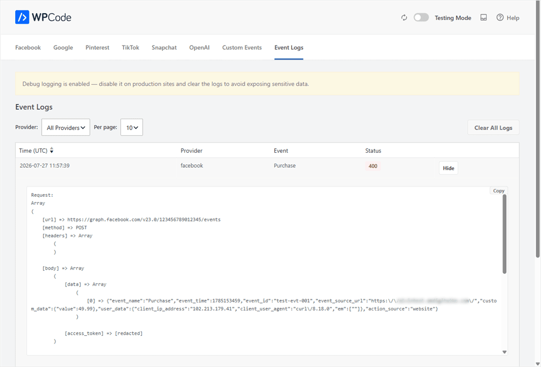
Task: Click the [data] => Array line
Action: tap(85, 285)
